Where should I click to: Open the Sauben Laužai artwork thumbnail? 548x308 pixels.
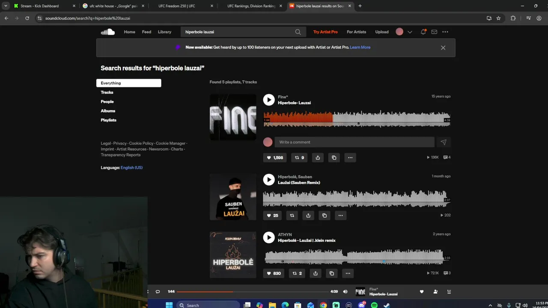tap(233, 197)
